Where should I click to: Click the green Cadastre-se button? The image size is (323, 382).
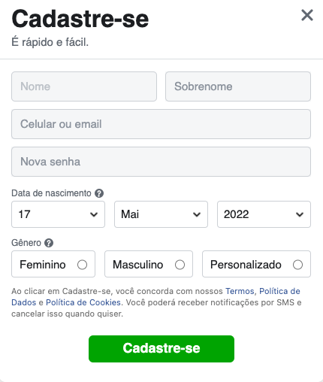(161, 349)
